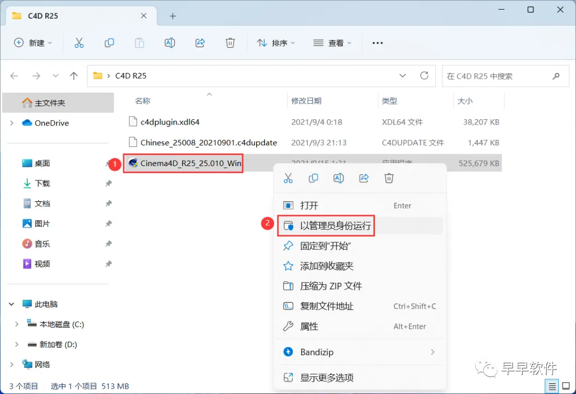Click Copy icon in context menu
This screenshot has height=394, width=576.
[x=313, y=178]
